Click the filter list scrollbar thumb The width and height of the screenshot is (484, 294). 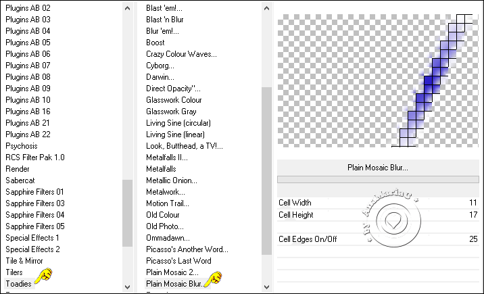click(266, 171)
